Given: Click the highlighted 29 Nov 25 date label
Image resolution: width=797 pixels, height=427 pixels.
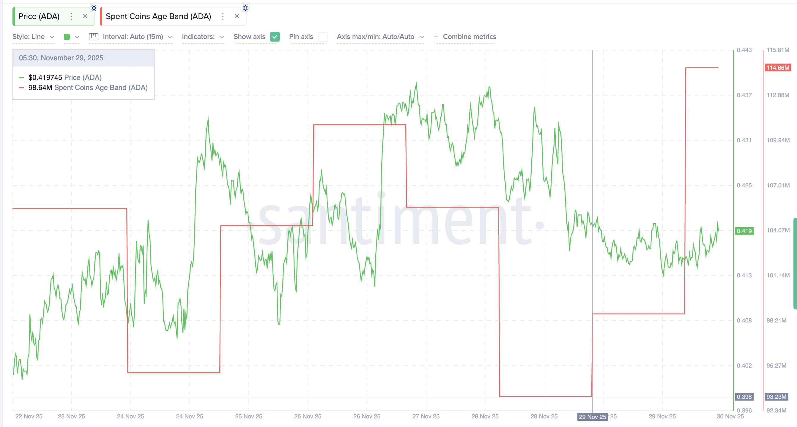Looking at the screenshot, I should click(592, 417).
